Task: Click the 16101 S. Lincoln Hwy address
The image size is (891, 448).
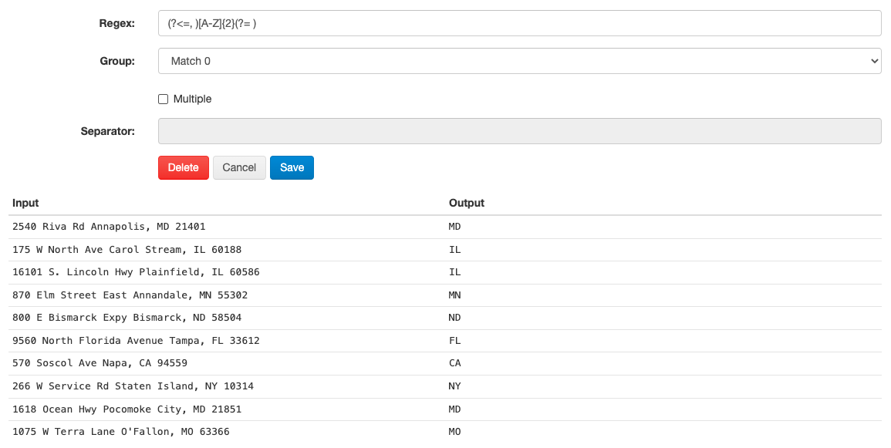Action: pos(136,272)
